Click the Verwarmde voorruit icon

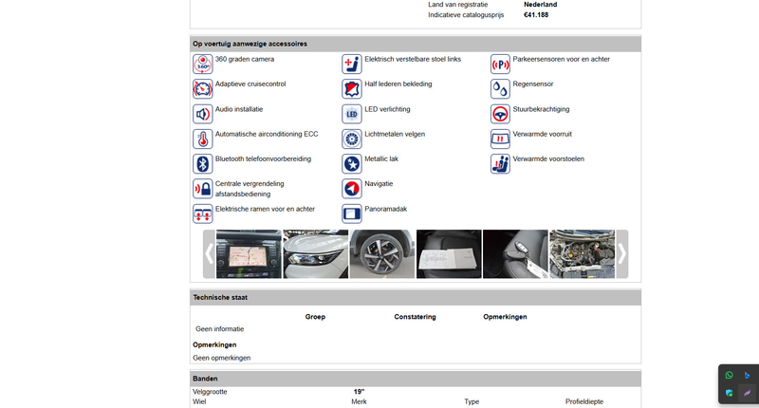coord(500,139)
